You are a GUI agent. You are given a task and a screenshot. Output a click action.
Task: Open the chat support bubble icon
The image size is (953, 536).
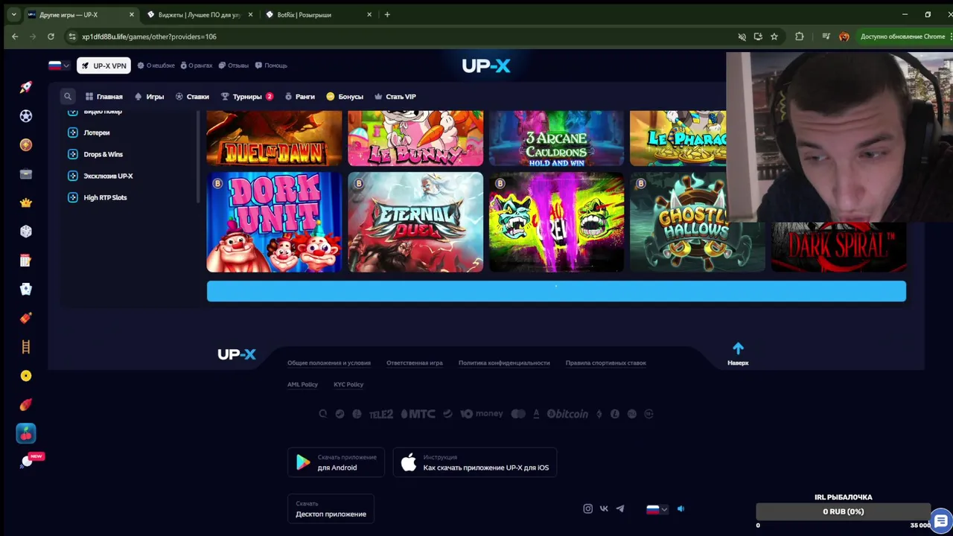[x=941, y=520]
